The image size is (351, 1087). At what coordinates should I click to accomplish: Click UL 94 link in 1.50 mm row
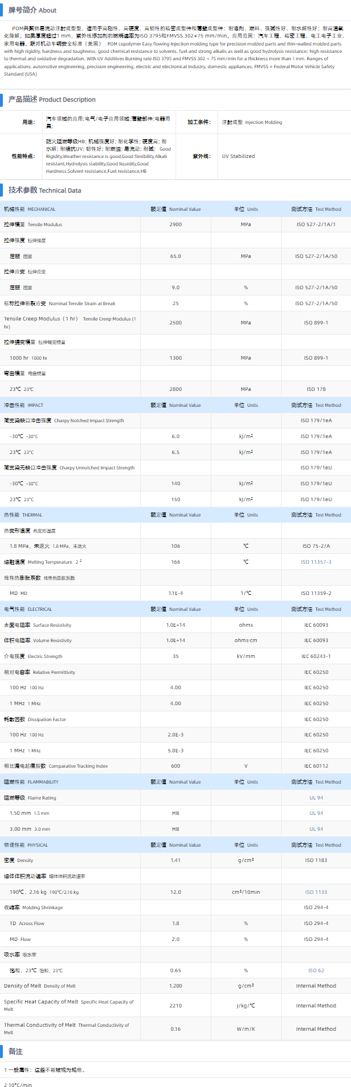(x=316, y=813)
